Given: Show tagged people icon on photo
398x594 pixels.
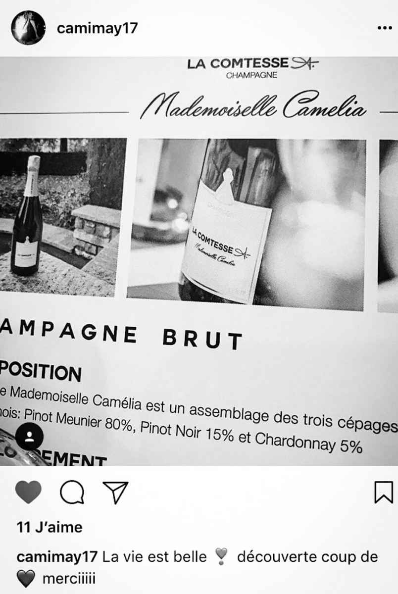Looking at the screenshot, I should coord(29,436).
